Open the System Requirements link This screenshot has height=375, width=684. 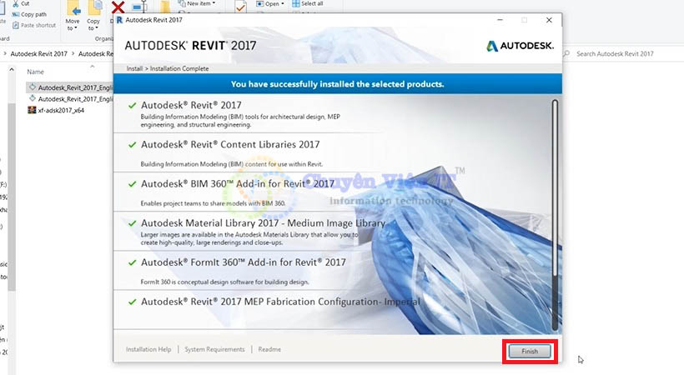click(214, 349)
